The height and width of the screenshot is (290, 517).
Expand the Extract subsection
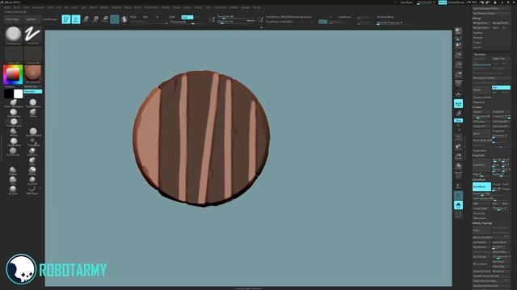pos(477,48)
